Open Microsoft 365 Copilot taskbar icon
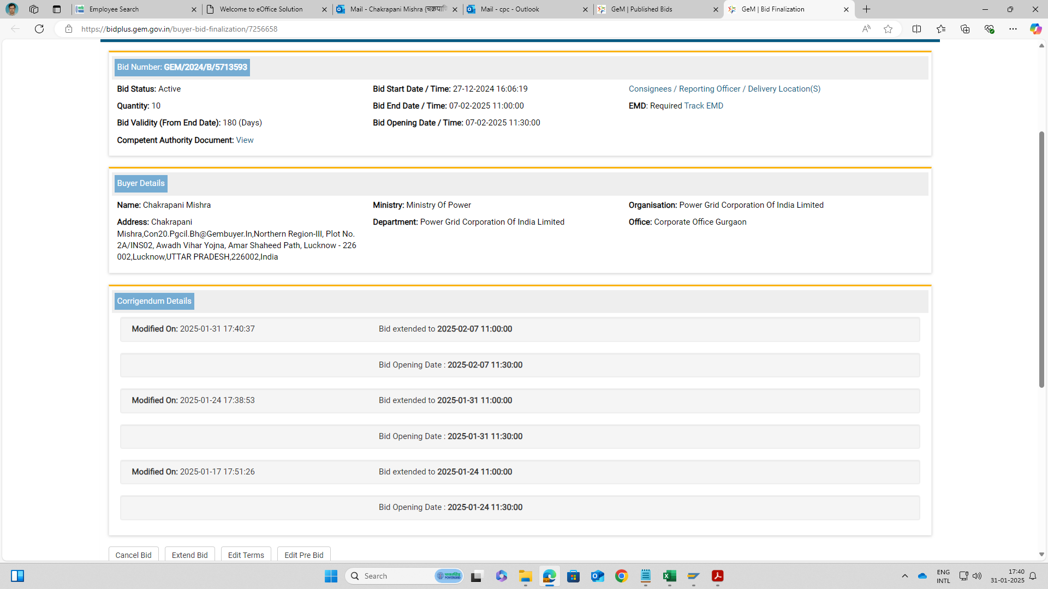The width and height of the screenshot is (1048, 589). pyautogui.click(x=501, y=576)
